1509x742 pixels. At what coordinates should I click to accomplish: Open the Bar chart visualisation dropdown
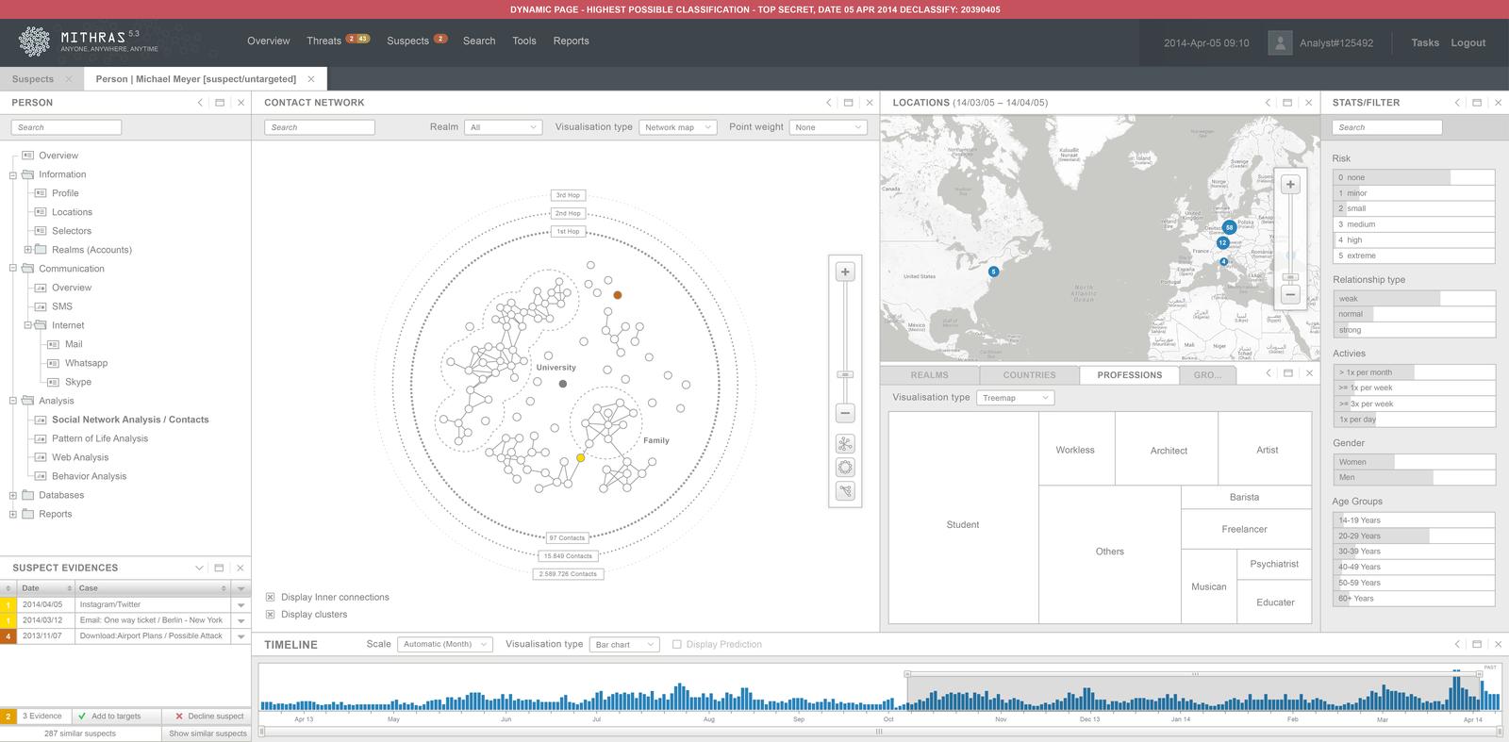coord(624,645)
